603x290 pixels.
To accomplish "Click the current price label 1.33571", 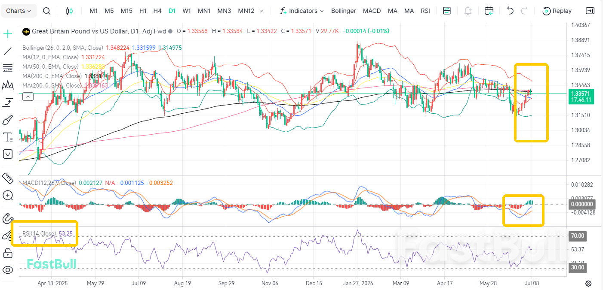I will 581,93.
